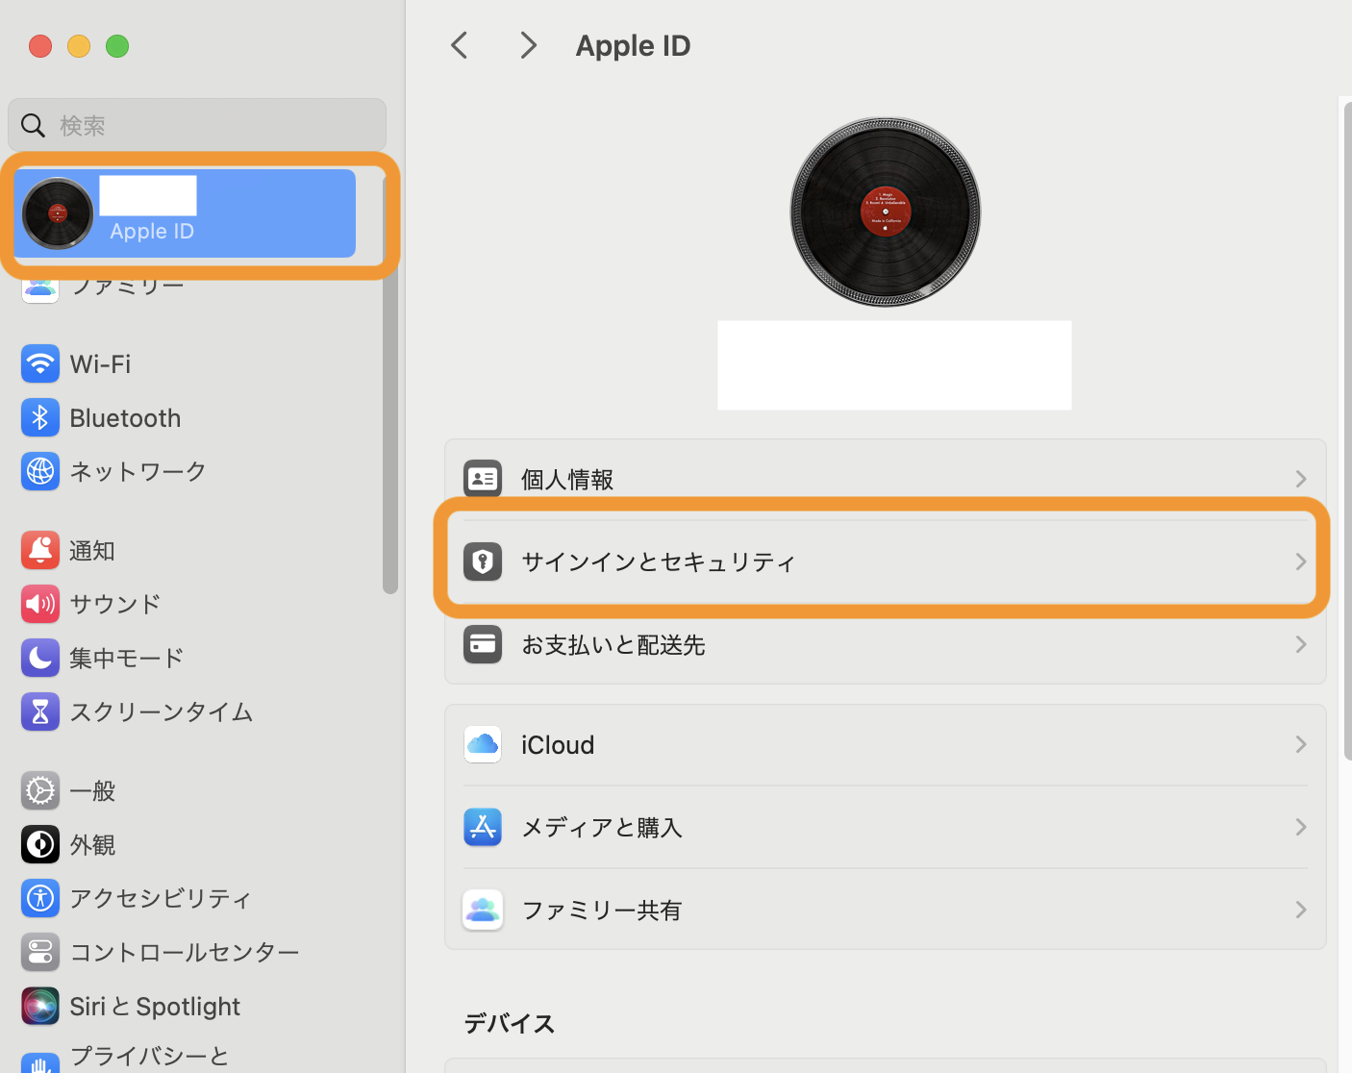Click the メディアと購入 App Store icon
Image resolution: width=1352 pixels, height=1073 pixels.
coord(483,827)
